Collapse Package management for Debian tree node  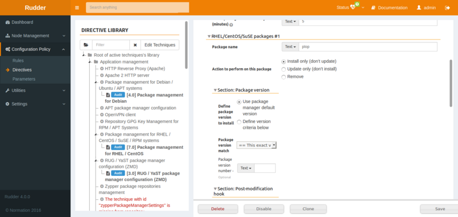tap(96, 82)
